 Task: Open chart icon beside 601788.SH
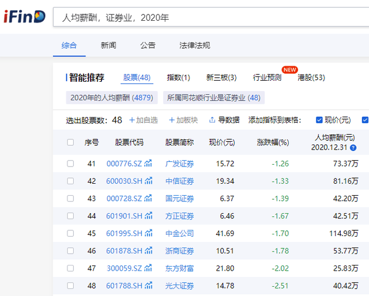tap(149, 285)
